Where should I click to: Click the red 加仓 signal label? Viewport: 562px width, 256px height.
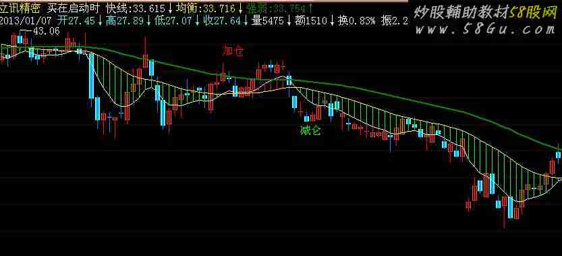click(x=233, y=51)
